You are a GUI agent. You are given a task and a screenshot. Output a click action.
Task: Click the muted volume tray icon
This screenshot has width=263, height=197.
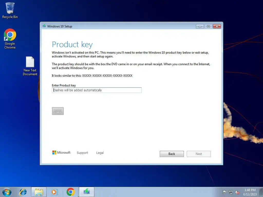(237, 192)
